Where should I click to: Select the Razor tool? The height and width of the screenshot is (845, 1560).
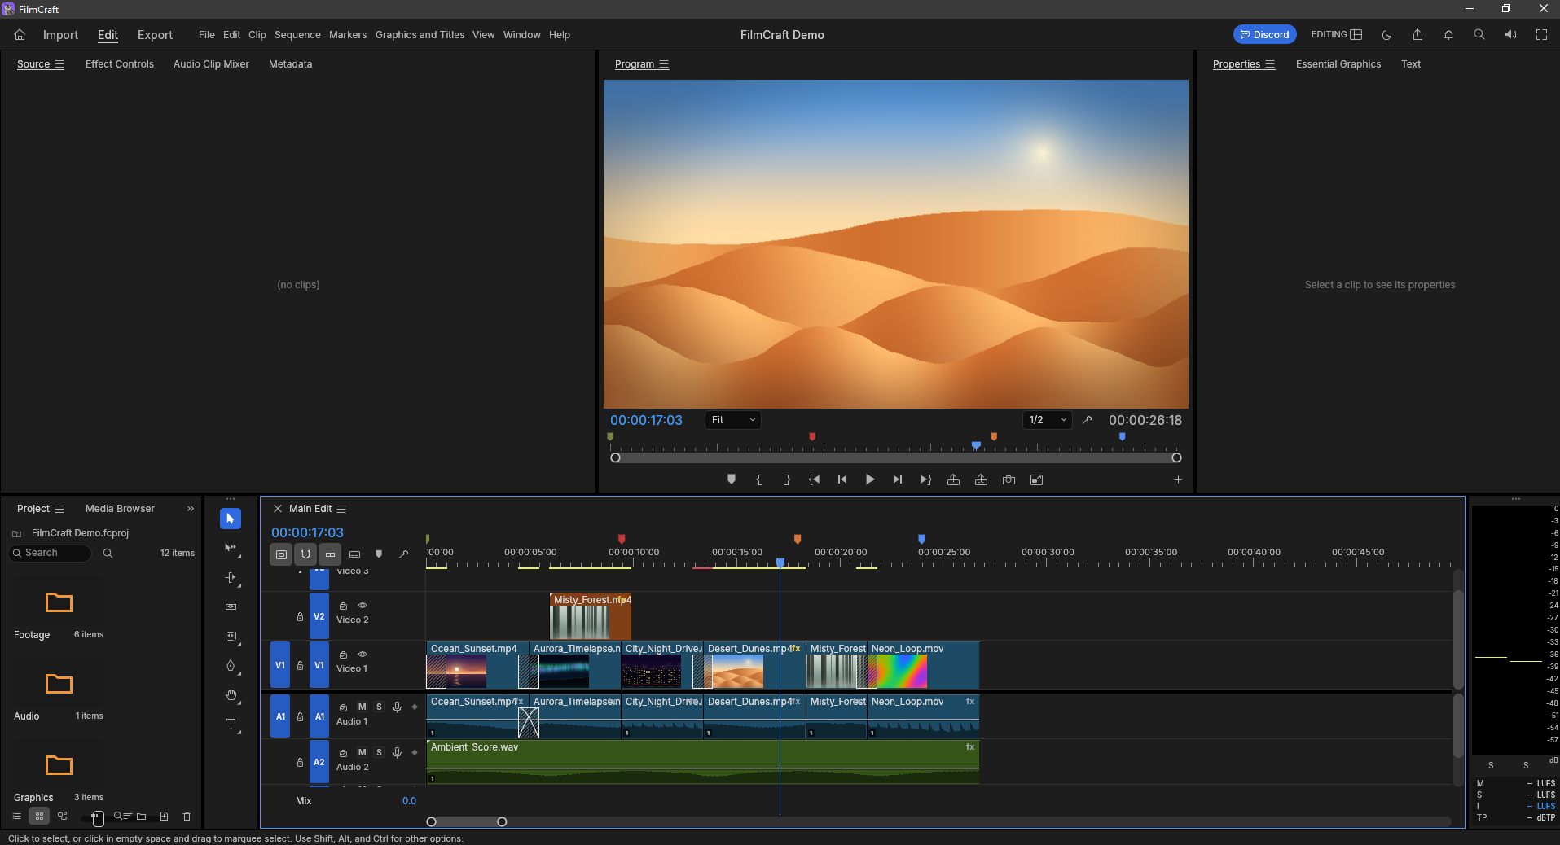[x=231, y=607]
